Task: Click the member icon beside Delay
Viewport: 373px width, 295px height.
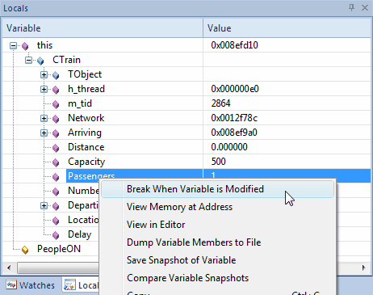Action: (56, 235)
